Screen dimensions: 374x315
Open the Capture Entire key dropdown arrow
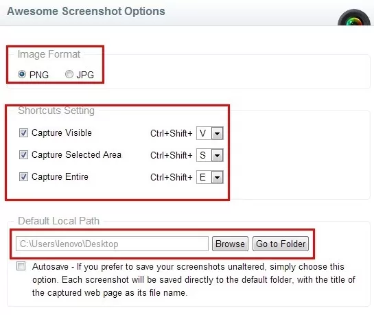(x=217, y=177)
